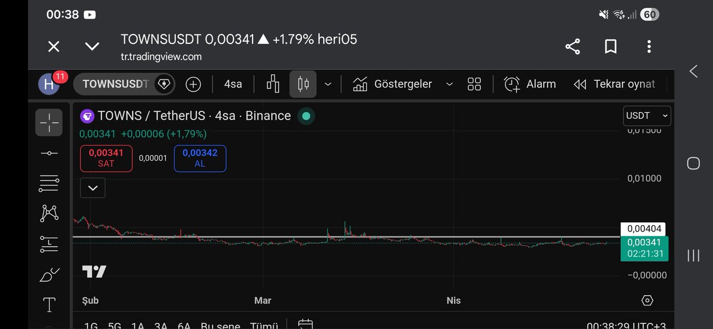Click the TradingView logo on the chart
The height and width of the screenshot is (329, 713).
[x=94, y=272]
